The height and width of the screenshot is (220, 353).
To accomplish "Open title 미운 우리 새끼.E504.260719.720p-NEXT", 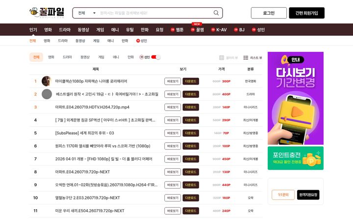I will coord(90,211).
